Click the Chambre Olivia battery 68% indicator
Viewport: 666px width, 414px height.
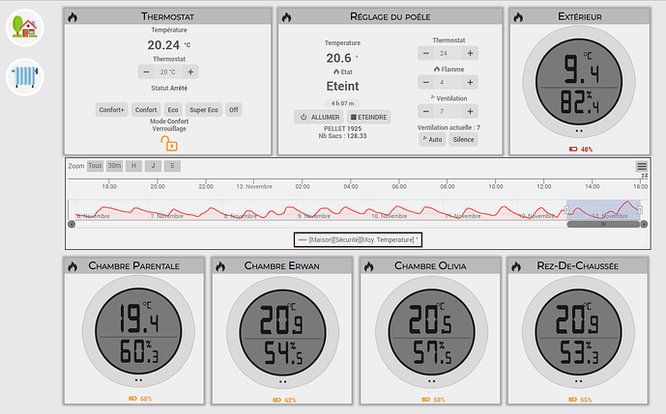(x=433, y=400)
